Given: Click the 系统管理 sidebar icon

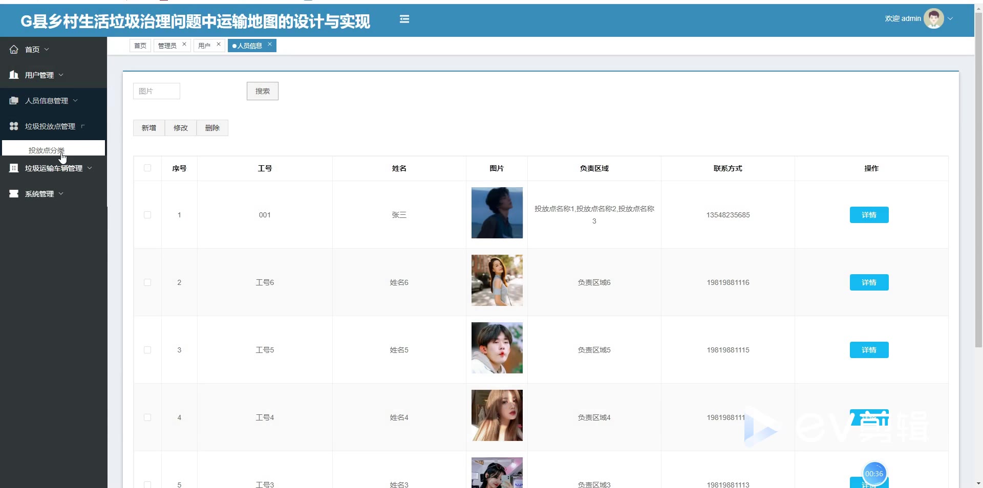Looking at the screenshot, I should click(14, 194).
